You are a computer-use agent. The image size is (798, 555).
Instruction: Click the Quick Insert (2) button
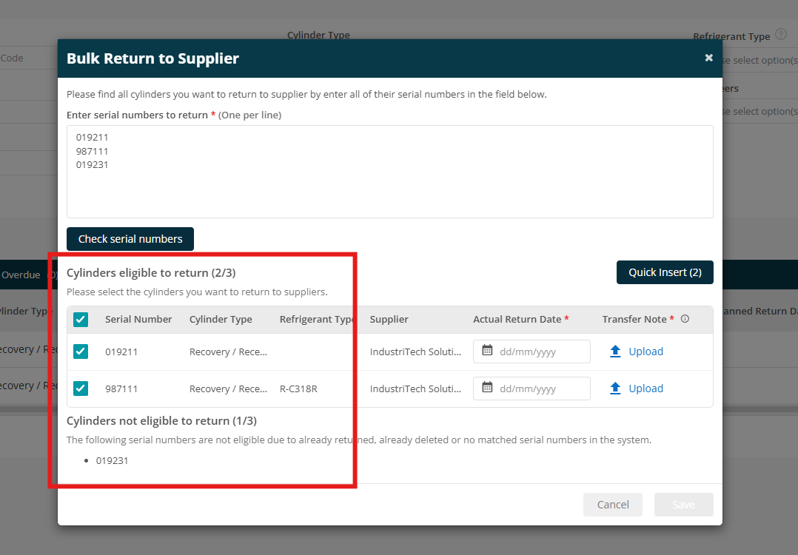point(665,272)
